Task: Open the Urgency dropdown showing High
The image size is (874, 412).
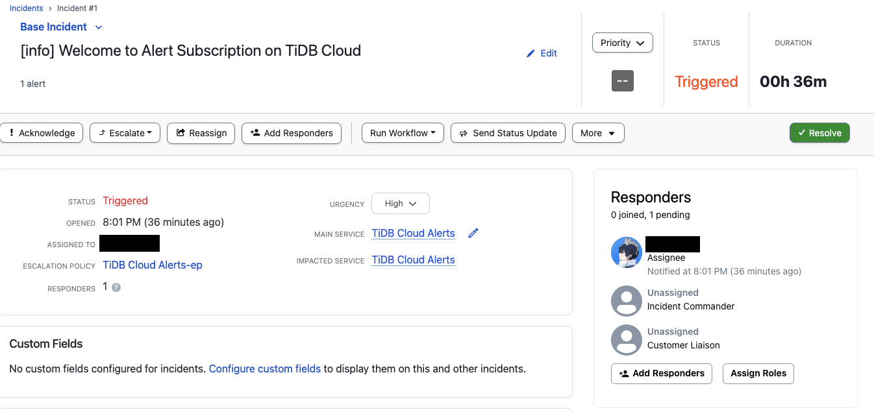Action: coord(400,203)
